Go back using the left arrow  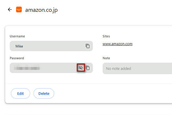(10, 9)
